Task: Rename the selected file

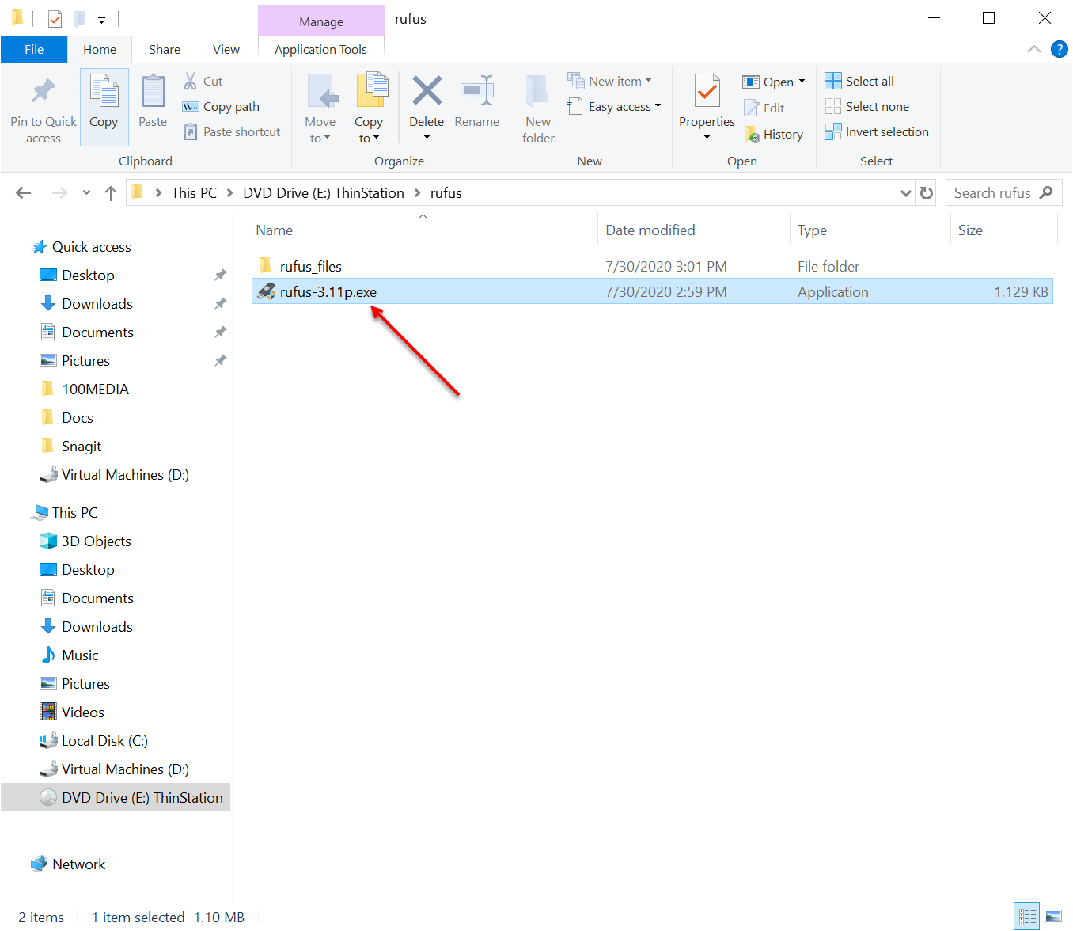Action: (x=477, y=103)
